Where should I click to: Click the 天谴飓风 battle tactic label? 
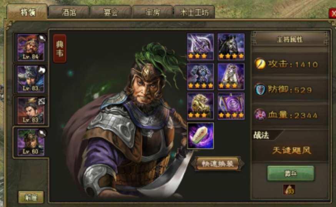click(291, 150)
